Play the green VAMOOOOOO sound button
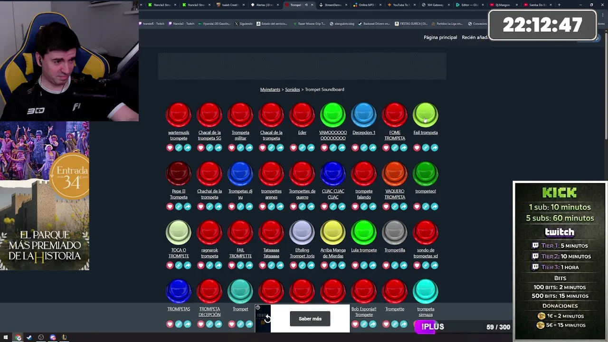Image resolution: width=608 pixels, height=342 pixels. pyautogui.click(x=333, y=114)
